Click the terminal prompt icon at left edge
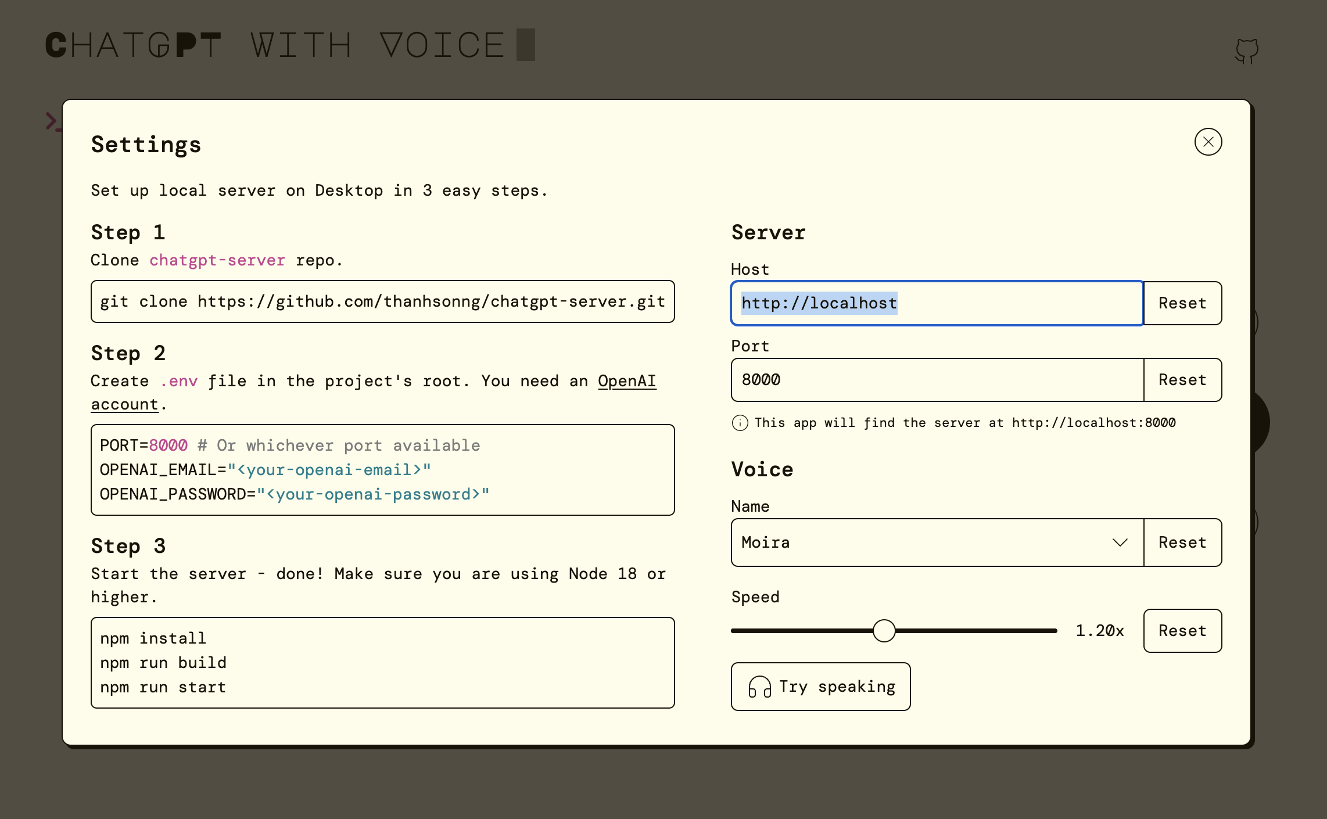This screenshot has width=1327, height=819. tap(52, 121)
